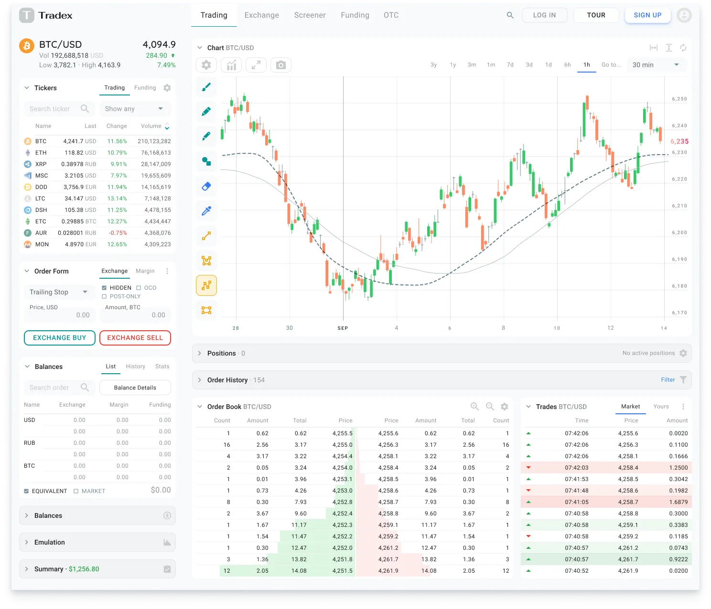Open the 30 min interval dropdown

pyautogui.click(x=656, y=65)
